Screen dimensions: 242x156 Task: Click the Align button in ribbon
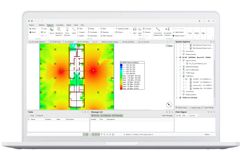click(203, 34)
